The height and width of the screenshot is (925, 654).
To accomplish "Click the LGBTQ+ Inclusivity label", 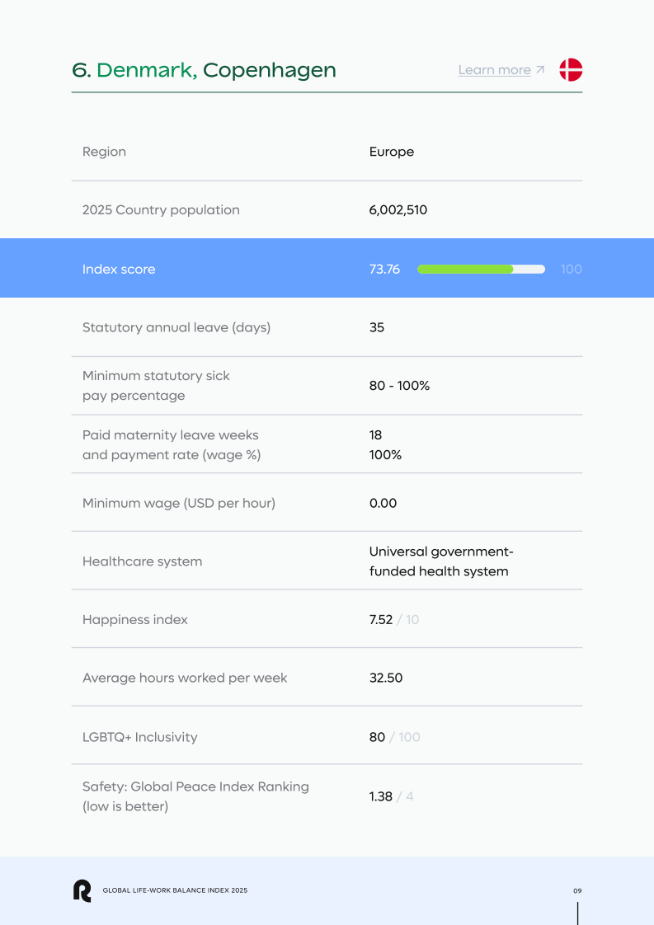I will tap(140, 737).
